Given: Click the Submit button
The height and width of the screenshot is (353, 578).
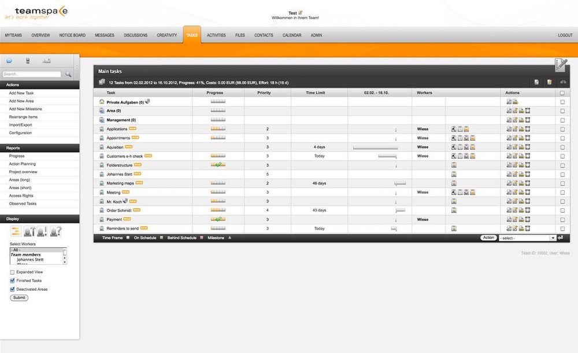Looking at the screenshot, I should point(18,298).
